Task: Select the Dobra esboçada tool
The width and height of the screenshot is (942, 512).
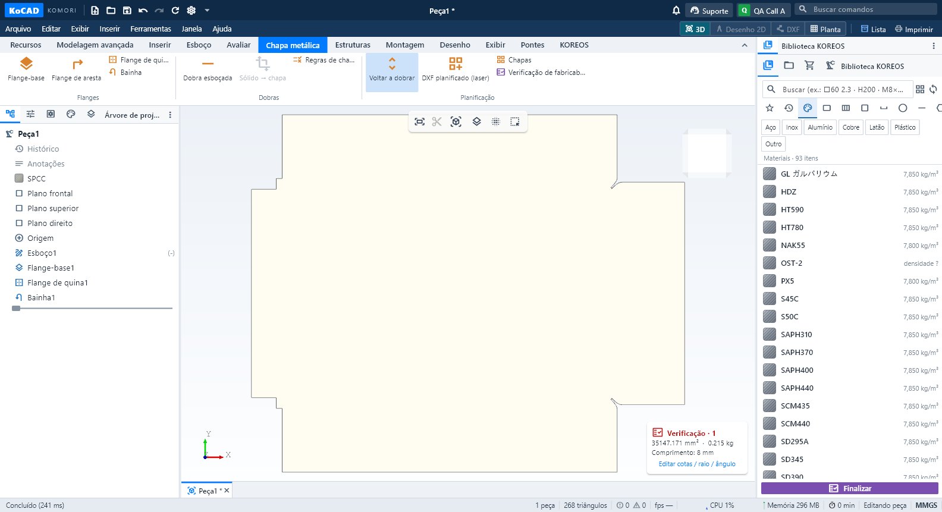Action: 208,70
